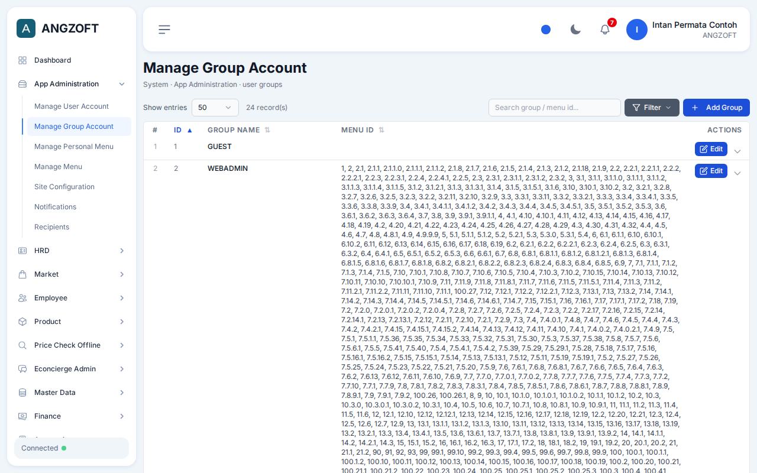This screenshot has height=473, width=757.
Task: Click the HRD sidebar icon
Action: (x=22, y=251)
